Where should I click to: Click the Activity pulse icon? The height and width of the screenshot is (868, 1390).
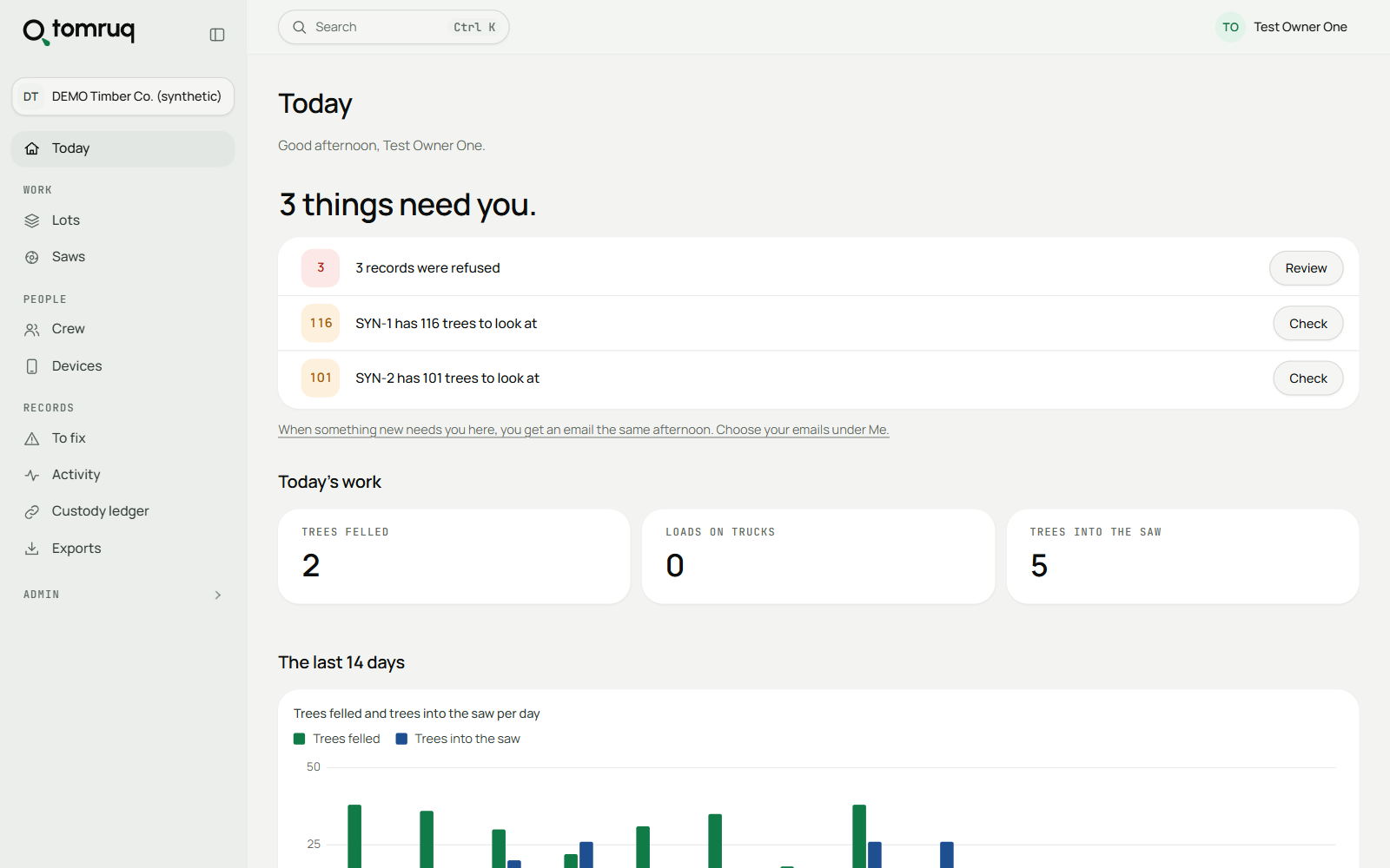pos(32,475)
